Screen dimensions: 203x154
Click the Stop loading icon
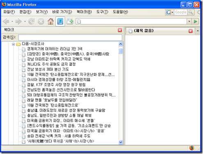click(x=41, y=21)
